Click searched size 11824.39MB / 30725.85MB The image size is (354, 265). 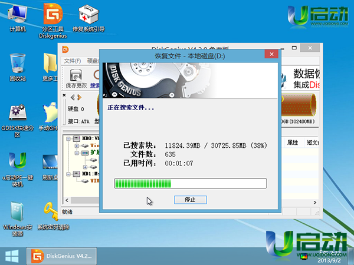point(206,145)
